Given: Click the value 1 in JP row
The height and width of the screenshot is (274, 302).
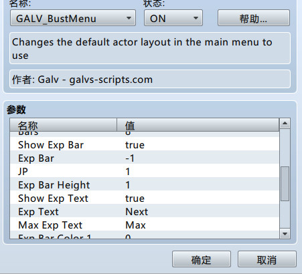Looking at the screenshot, I should pos(128,172).
